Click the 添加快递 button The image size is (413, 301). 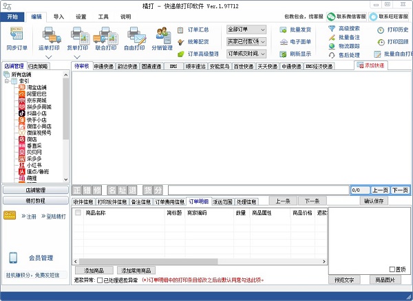point(371,65)
